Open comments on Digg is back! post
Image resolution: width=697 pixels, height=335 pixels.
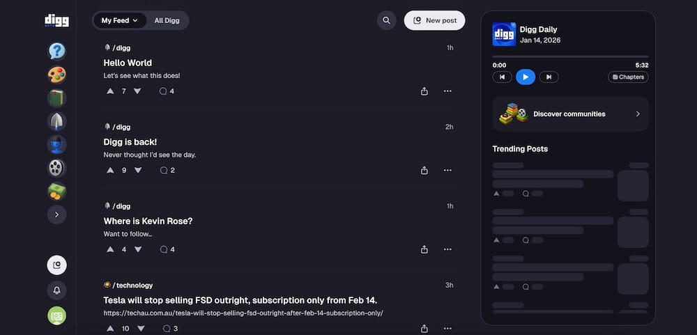click(x=167, y=170)
